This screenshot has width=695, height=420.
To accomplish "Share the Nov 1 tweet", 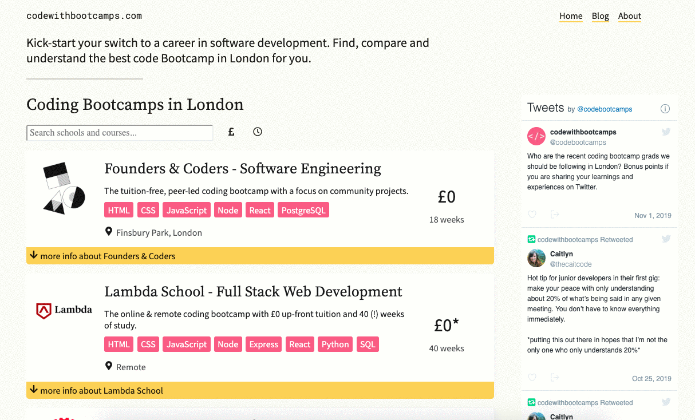I will tap(554, 215).
